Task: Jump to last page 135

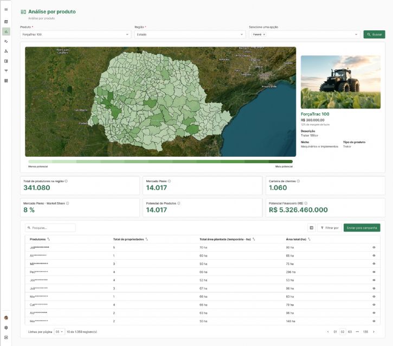Action: (x=365, y=332)
